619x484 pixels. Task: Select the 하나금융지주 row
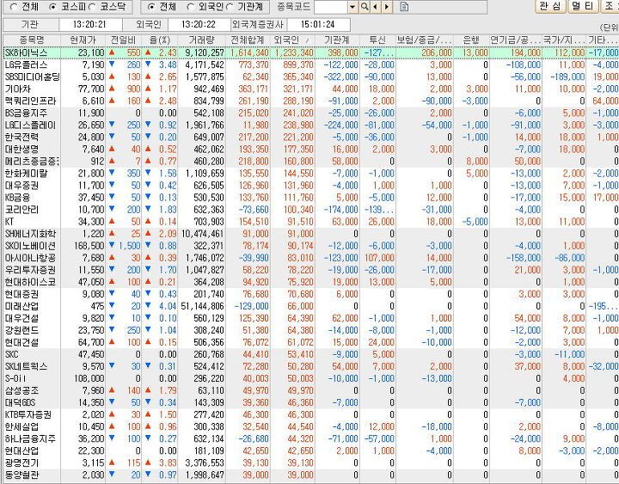[x=311, y=439]
